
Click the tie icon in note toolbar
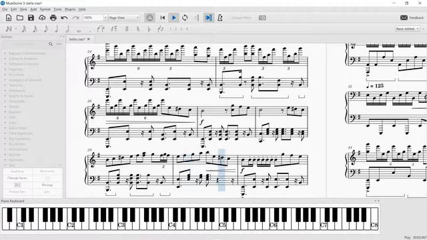101,29
